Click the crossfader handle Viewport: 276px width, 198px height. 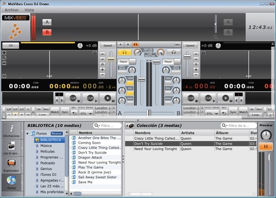point(149,113)
